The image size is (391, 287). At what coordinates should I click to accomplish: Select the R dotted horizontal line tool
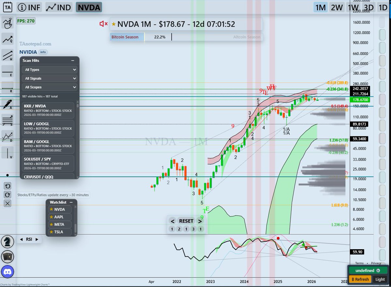pyautogui.click(x=7, y=87)
